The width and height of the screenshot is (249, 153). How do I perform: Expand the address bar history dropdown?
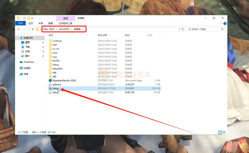(x=180, y=29)
